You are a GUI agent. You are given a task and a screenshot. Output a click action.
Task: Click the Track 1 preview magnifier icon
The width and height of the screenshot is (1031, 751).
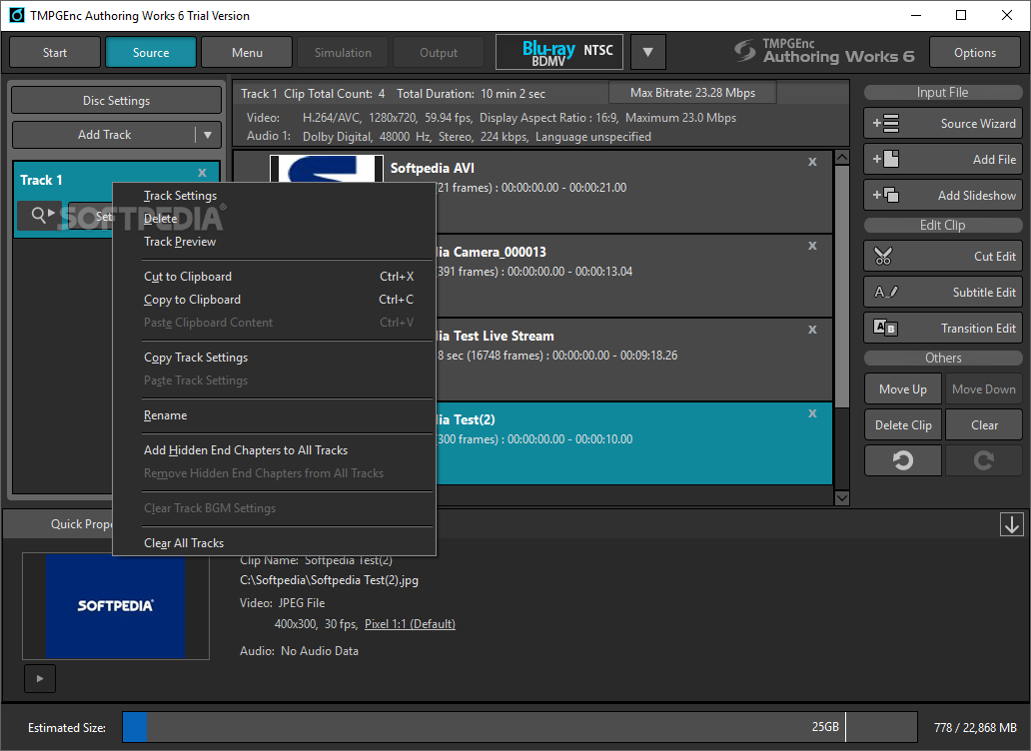[x=42, y=214]
